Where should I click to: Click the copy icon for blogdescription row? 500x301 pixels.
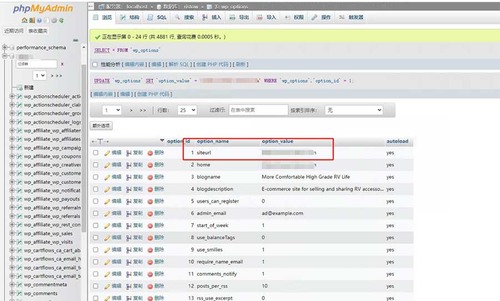129,189
